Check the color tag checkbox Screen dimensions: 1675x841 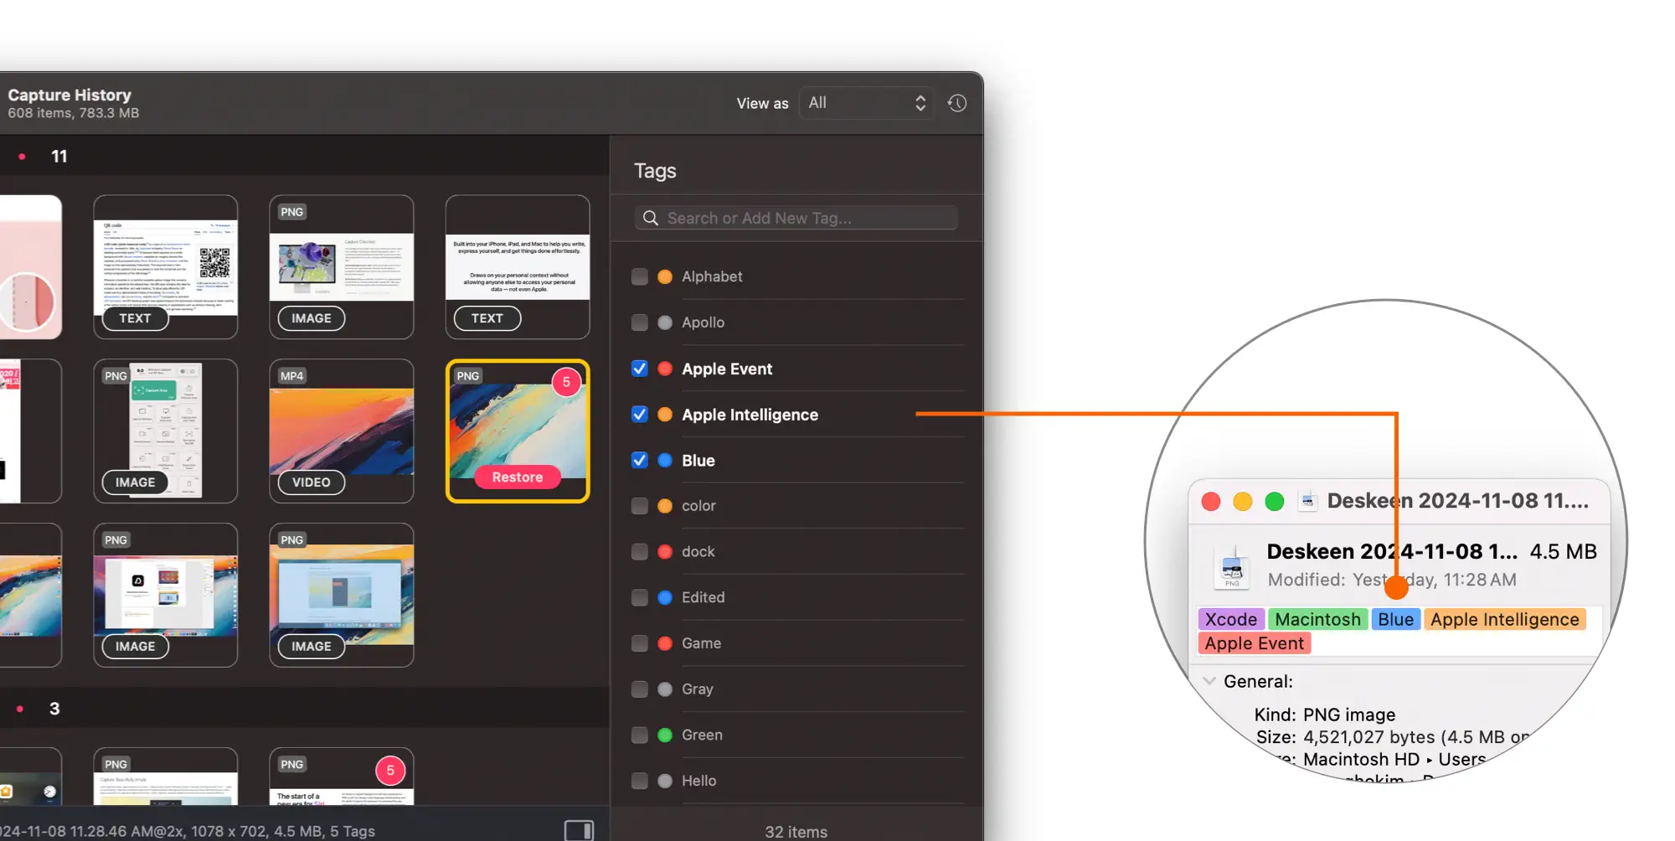pos(640,506)
